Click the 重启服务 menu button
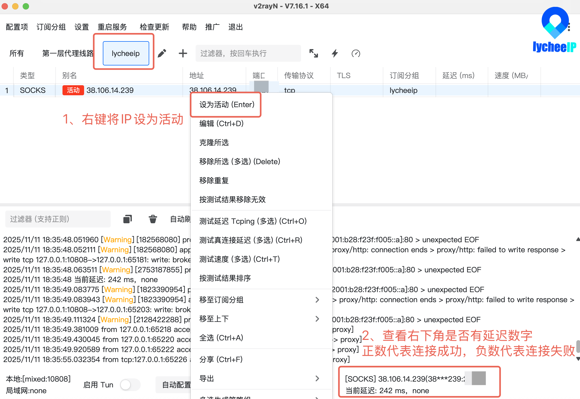 (112, 27)
